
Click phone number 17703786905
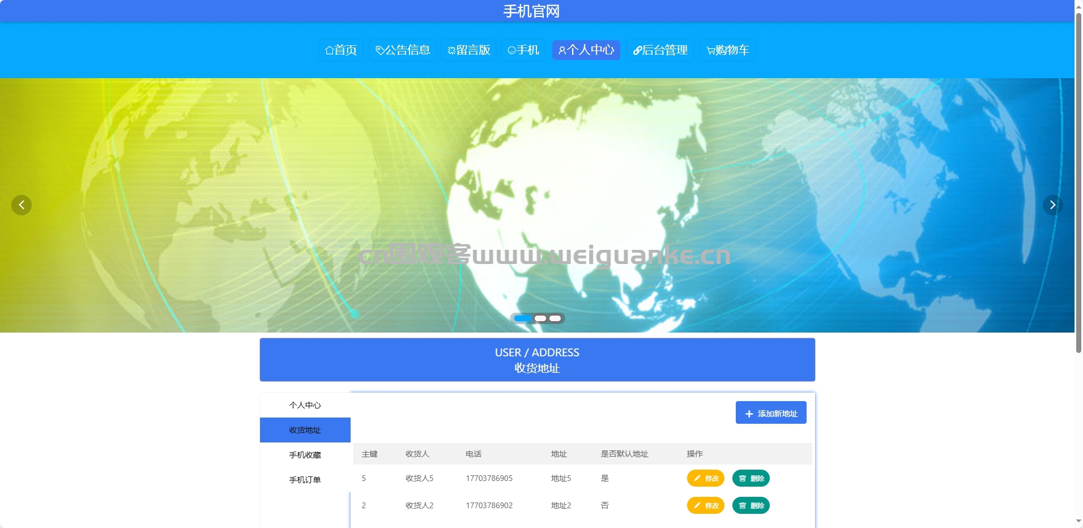pyautogui.click(x=489, y=478)
